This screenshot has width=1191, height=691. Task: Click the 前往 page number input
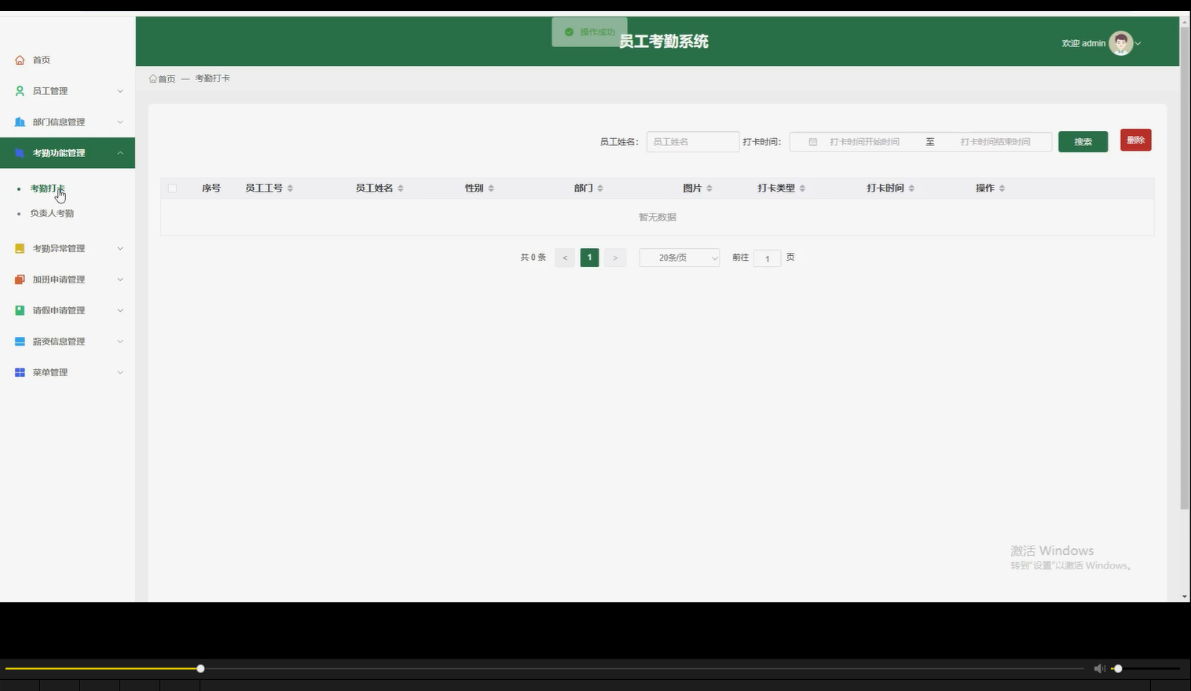pyautogui.click(x=768, y=258)
